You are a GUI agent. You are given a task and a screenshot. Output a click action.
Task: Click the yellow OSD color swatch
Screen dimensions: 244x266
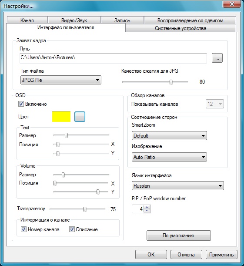click(61, 117)
